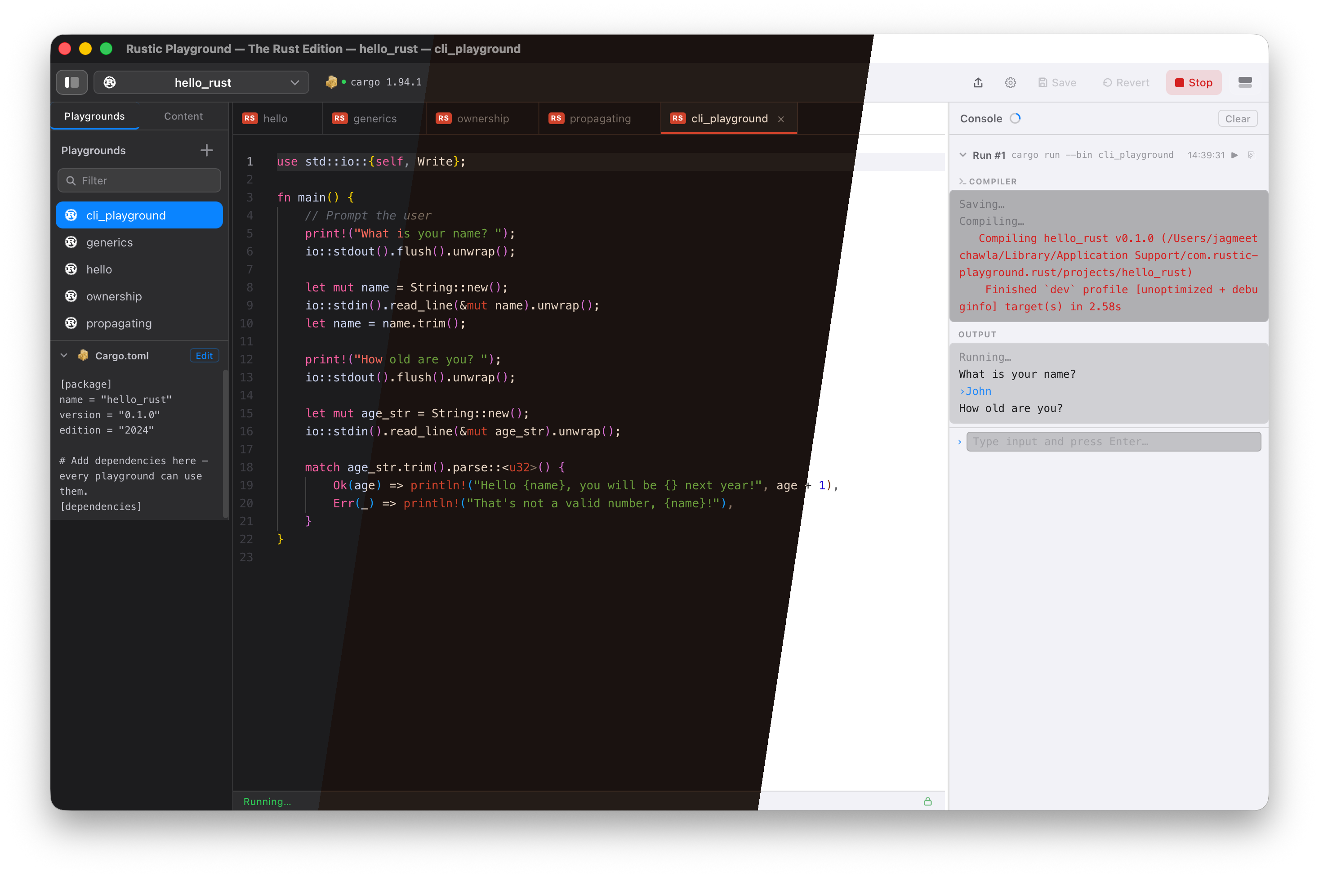Click the COMPILER terminal prompt icon
The image size is (1319, 877).
[963, 181]
